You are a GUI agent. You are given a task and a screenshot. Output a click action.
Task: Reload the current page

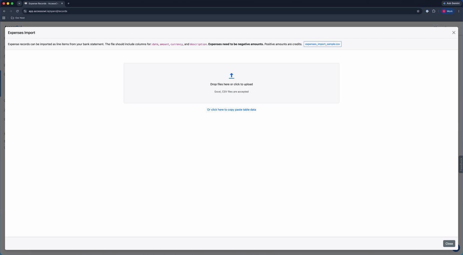pyautogui.click(x=17, y=11)
